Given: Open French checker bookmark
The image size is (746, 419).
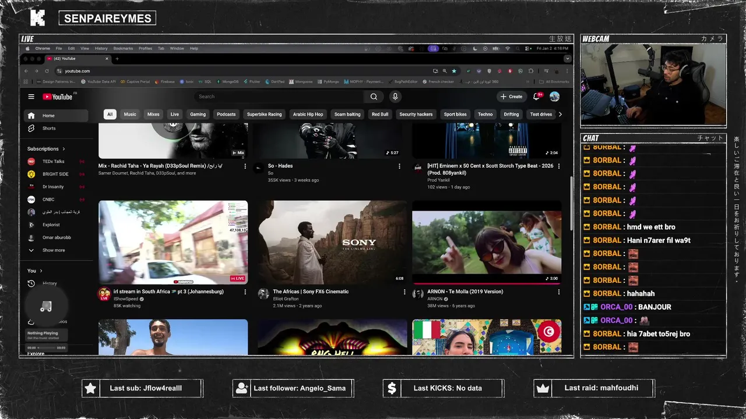Looking at the screenshot, I should pos(437,81).
